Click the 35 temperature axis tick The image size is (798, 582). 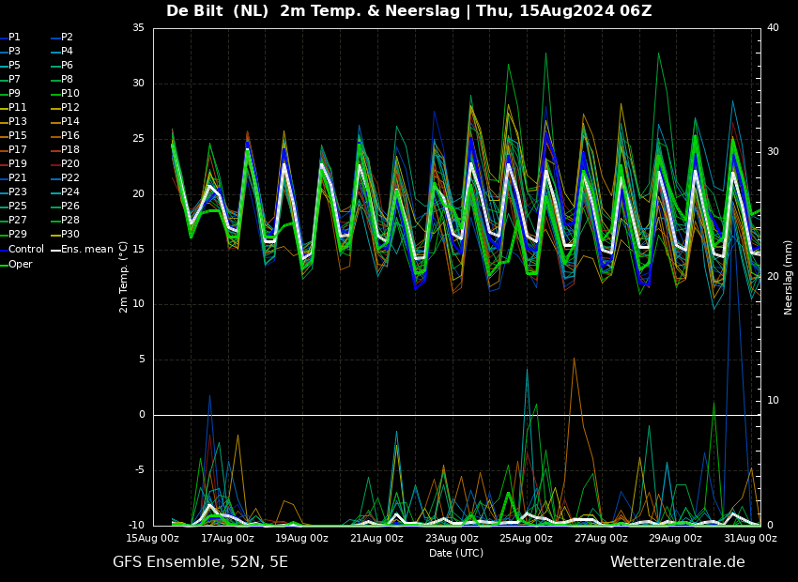(138, 28)
